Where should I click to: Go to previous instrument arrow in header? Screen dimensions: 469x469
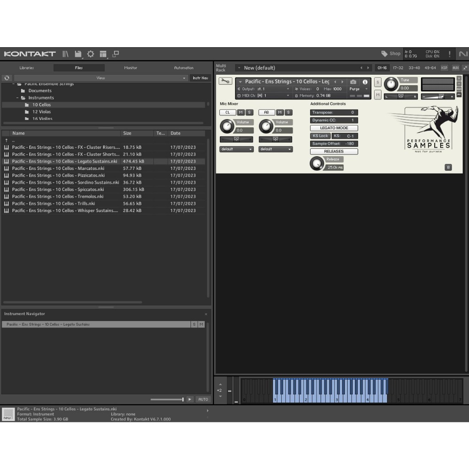[335, 82]
